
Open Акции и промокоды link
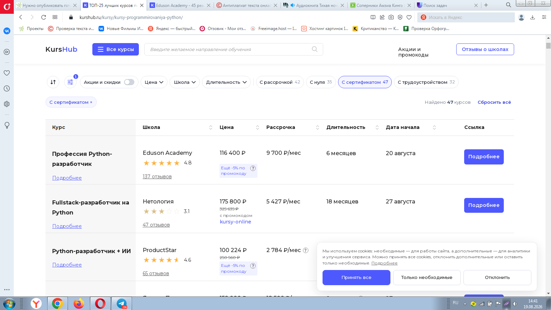413,52
